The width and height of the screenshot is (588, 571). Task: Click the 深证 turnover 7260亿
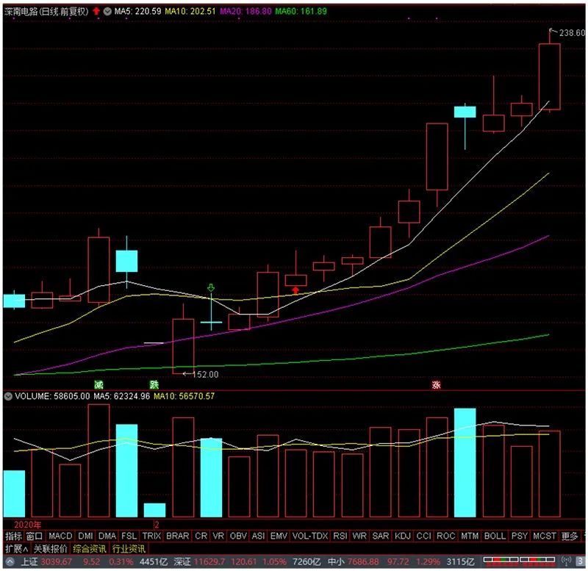[306, 561]
